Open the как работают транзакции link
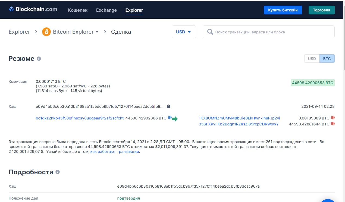 (x=115, y=151)
